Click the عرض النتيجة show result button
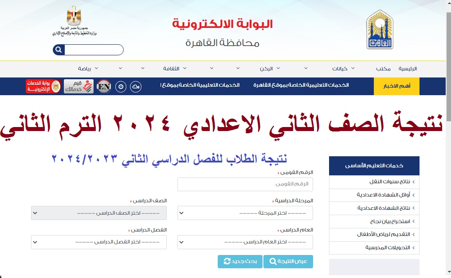The image size is (451, 278). click(x=288, y=262)
